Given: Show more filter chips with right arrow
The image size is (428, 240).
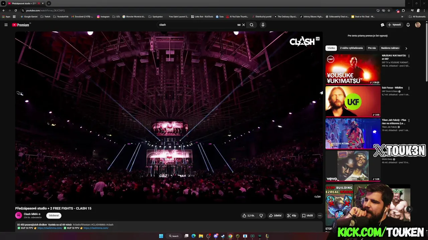Looking at the screenshot, I should coord(406,48).
